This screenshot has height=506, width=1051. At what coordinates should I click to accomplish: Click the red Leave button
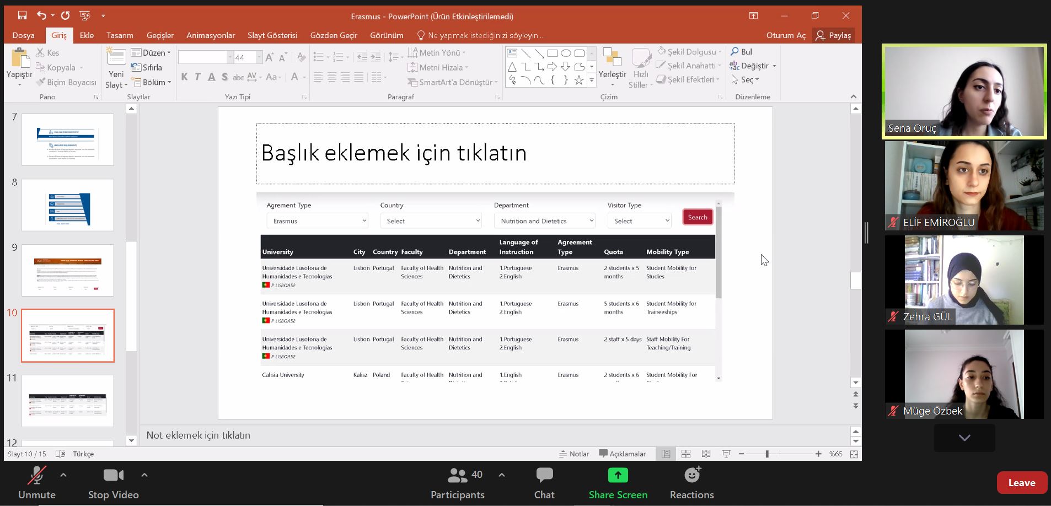(x=1021, y=483)
